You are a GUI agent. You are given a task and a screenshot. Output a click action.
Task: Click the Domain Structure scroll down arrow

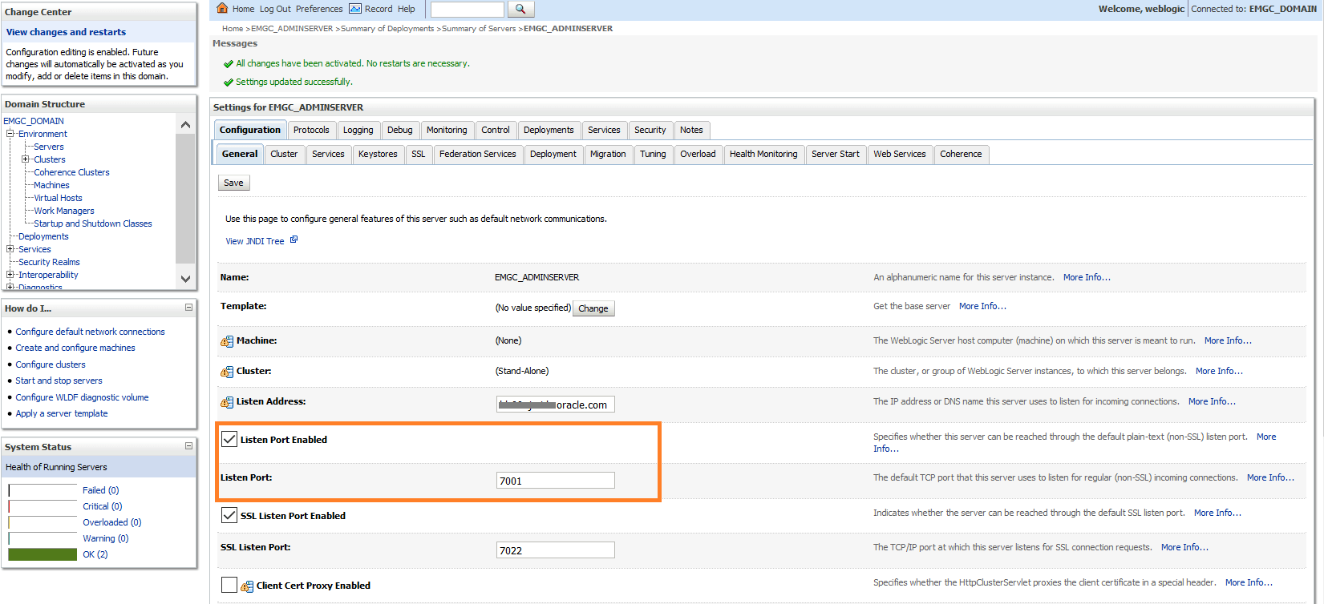185,279
